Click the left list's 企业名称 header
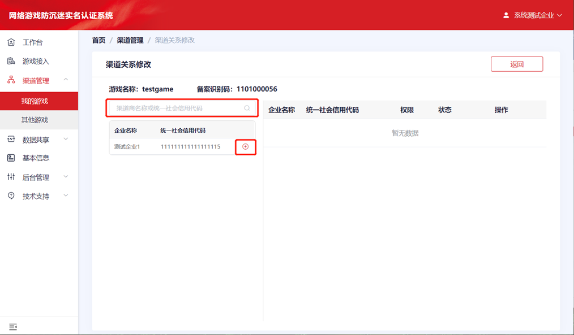The width and height of the screenshot is (574, 335). click(126, 130)
